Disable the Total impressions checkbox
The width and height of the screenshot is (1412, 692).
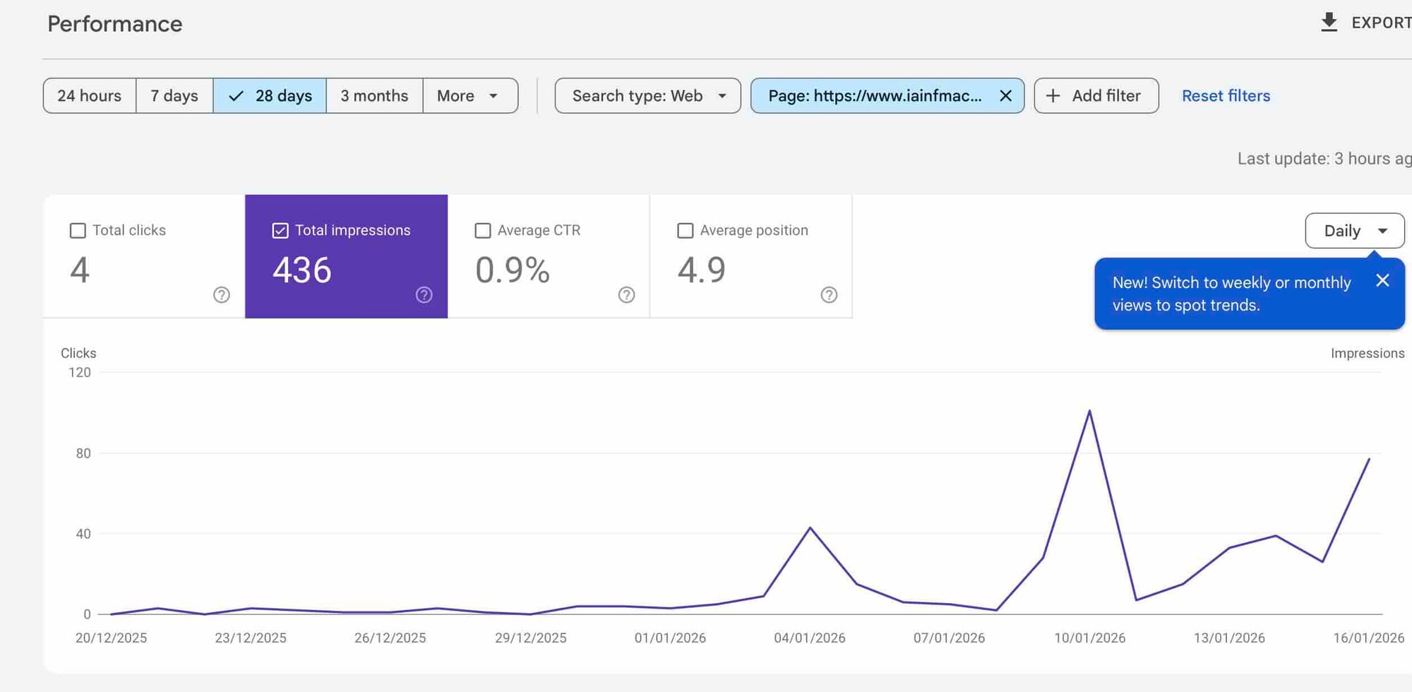point(280,230)
